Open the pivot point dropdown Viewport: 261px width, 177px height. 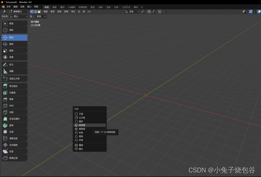(x=143, y=11)
